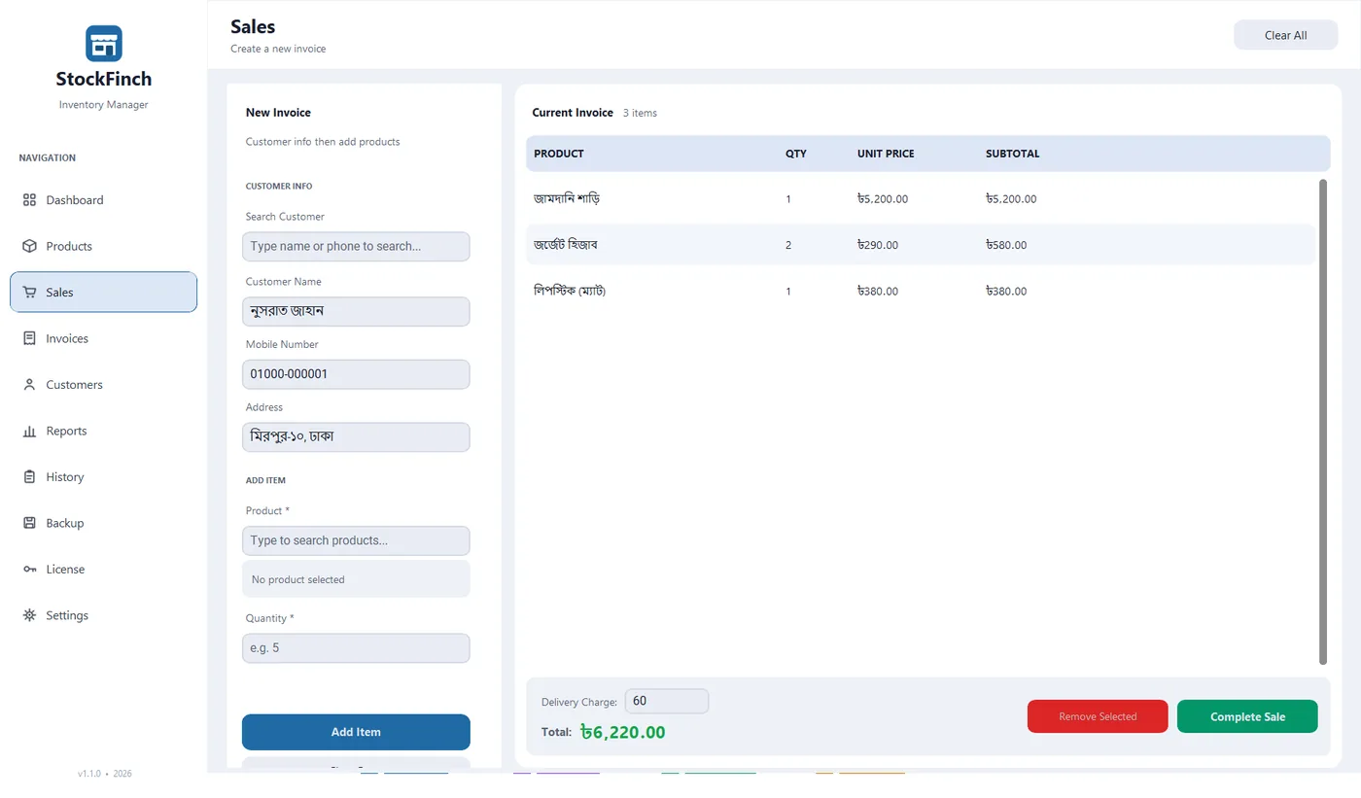
Task: Click the Backup floppy disk icon
Action: click(x=29, y=523)
